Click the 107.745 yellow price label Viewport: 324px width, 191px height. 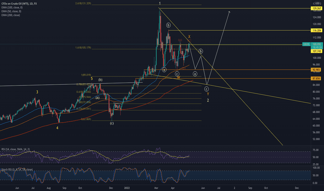pos(316,51)
